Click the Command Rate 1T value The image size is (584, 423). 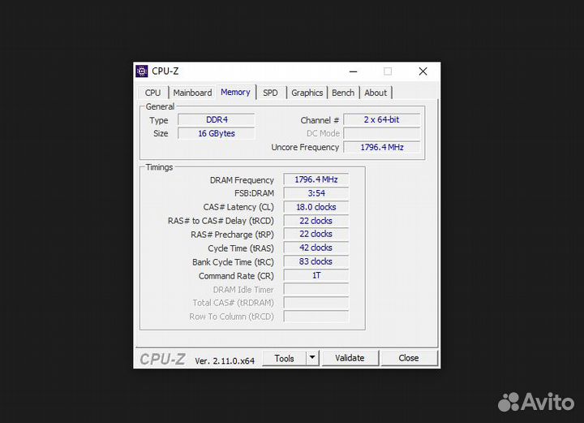316,275
